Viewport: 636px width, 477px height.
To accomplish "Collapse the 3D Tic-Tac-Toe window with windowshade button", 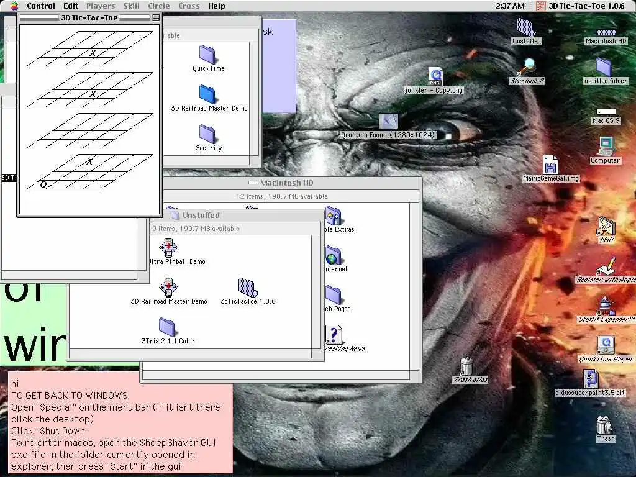I will tap(156, 17).
